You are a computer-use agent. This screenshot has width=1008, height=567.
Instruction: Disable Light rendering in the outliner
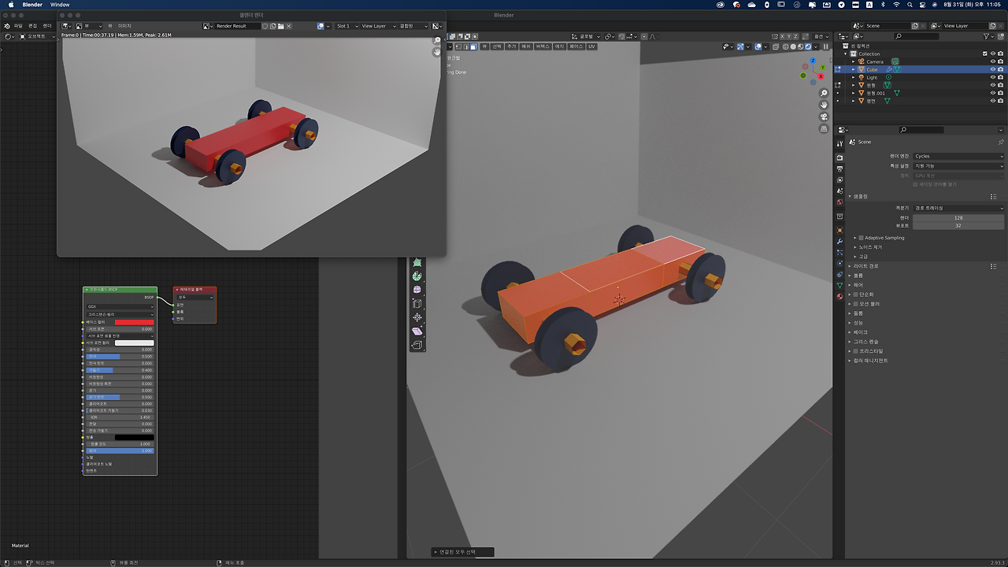[1000, 77]
